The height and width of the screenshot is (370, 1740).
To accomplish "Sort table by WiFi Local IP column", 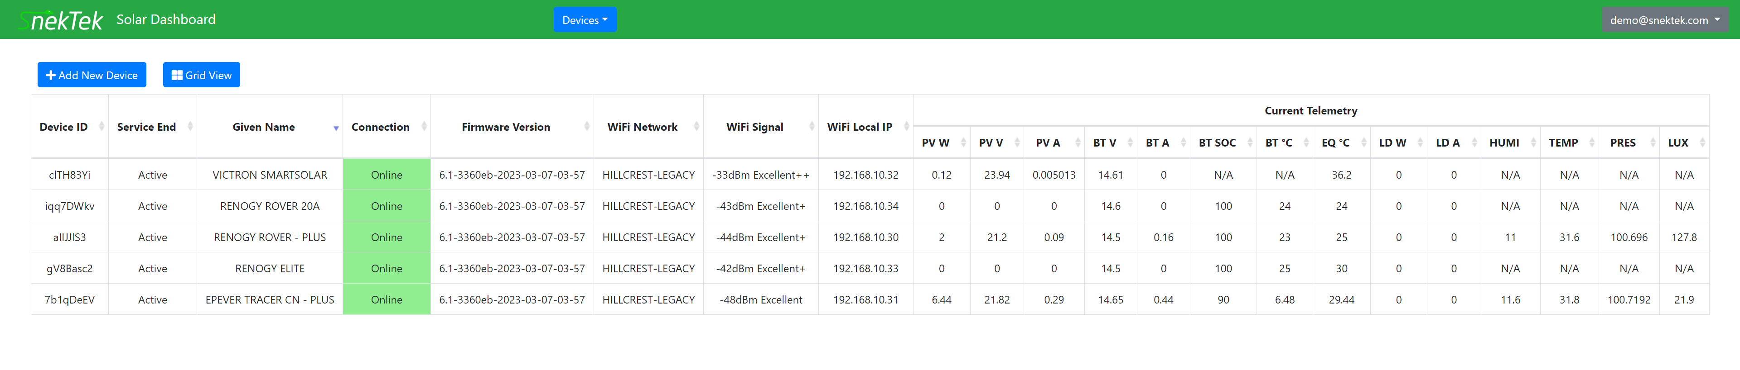I will 866,127.
